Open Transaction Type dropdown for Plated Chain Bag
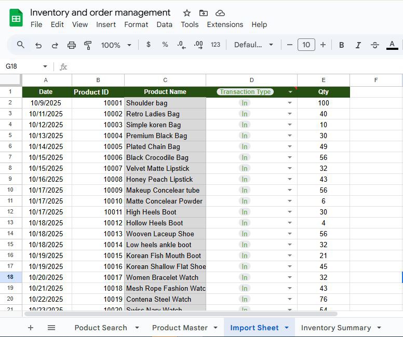The height and width of the screenshot is (337, 403). tap(290, 146)
